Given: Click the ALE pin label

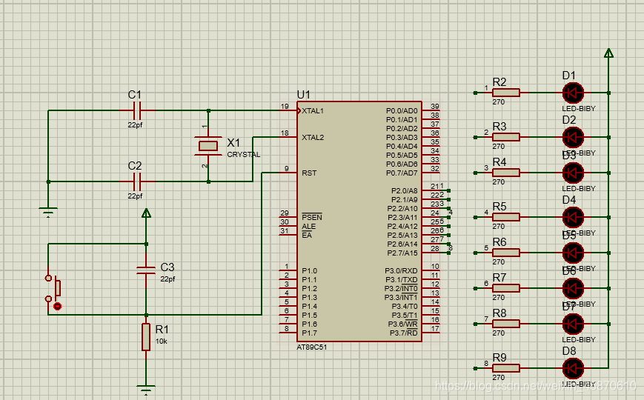Looking at the screenshot, I should 308,226.
